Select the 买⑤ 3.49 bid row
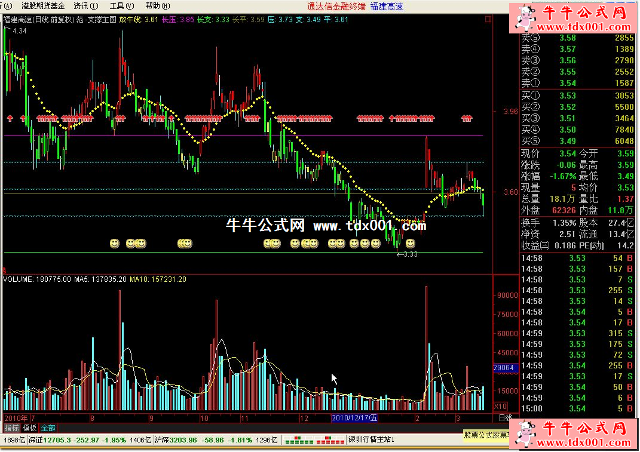640x452 pixels. 577,141
